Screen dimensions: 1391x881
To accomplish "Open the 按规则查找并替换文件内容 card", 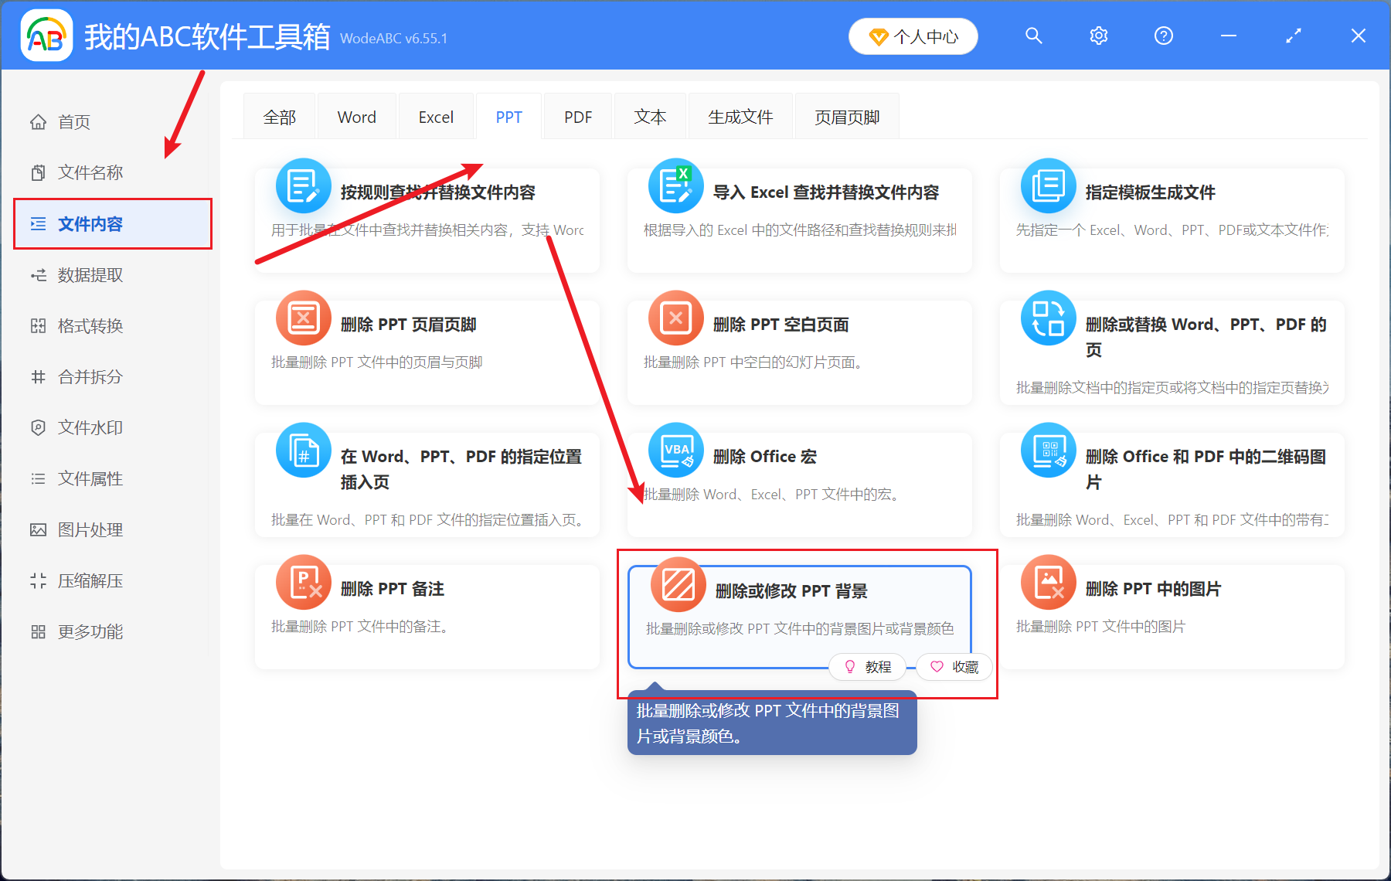I will click(x=425, y=209).
